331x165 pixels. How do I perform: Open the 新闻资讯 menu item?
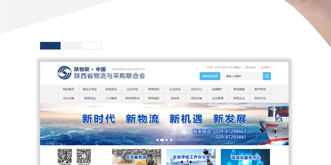[111, 89]
